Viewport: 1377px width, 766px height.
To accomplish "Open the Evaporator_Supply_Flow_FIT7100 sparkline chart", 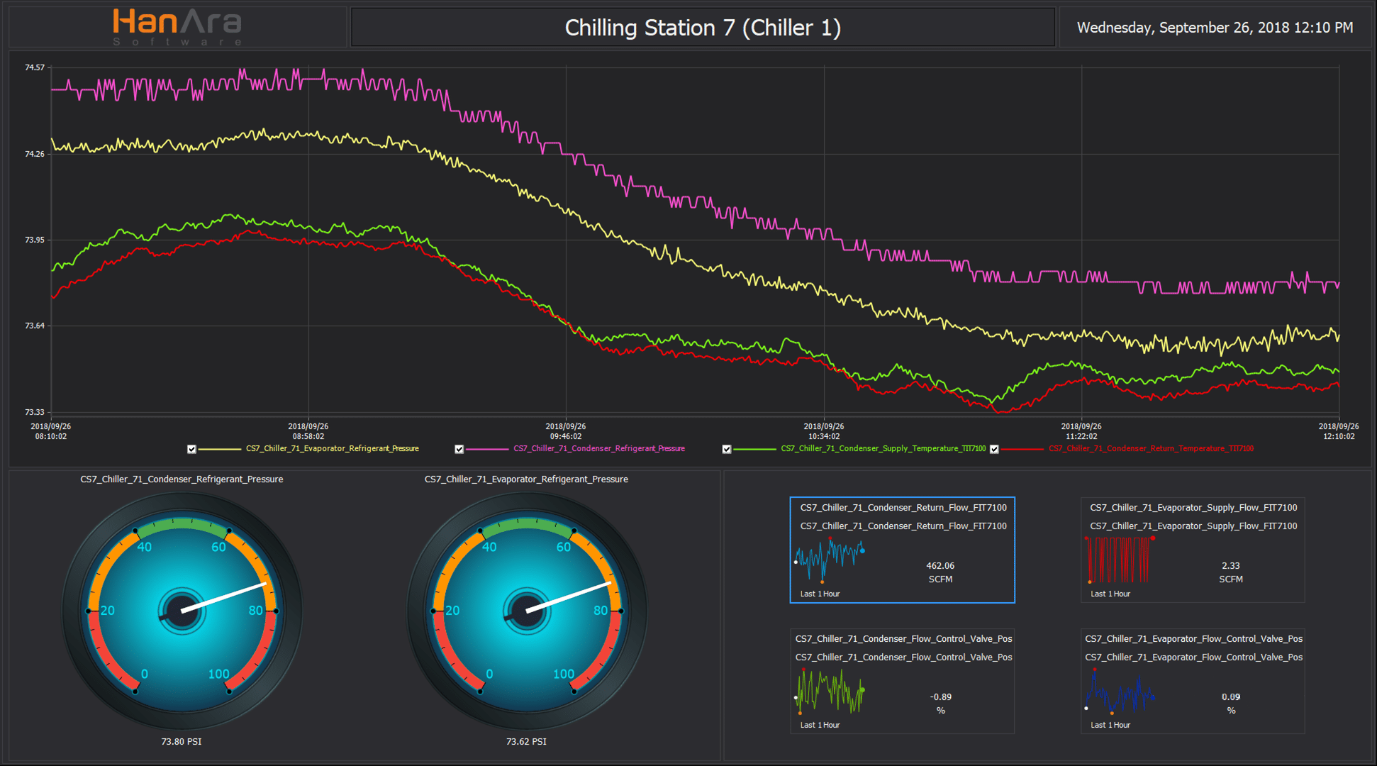I will coord(1120,560).
